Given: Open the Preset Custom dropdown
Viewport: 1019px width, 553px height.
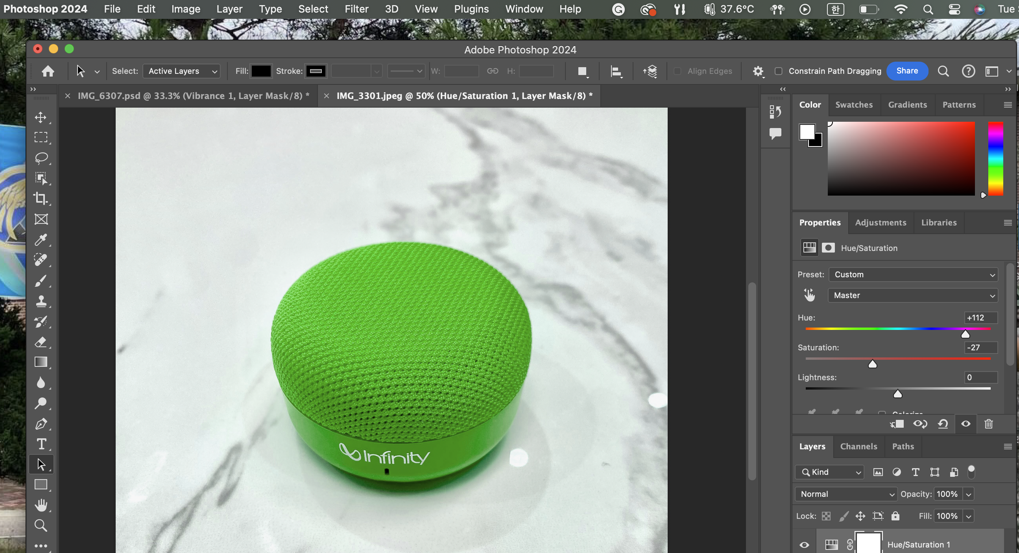Looking at the screenshot, I should 913,275.
